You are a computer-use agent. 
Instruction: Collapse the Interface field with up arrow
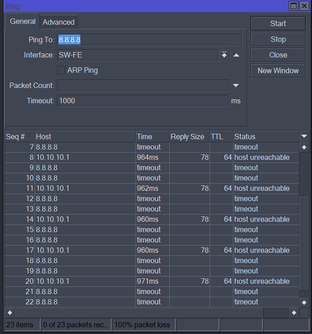[x=236, y=55]
